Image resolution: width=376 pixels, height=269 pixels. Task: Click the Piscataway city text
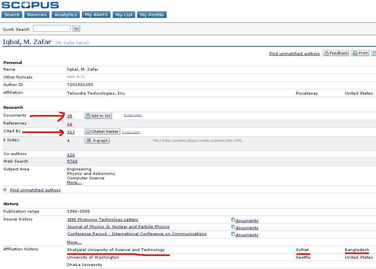(307, 93)
